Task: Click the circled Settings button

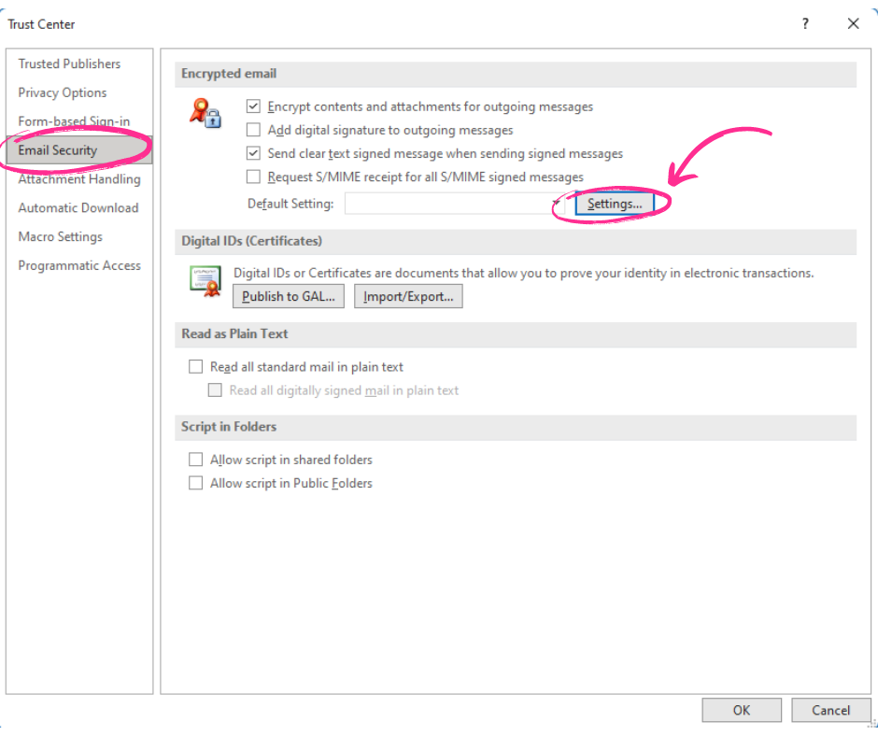Action: [615, 203]
